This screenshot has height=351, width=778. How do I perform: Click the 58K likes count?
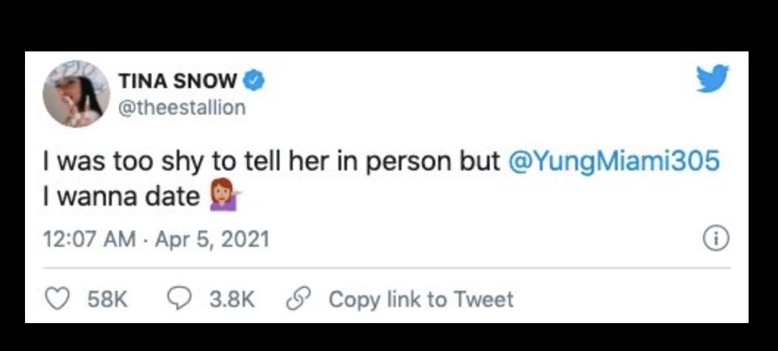(x=107, y=300)
